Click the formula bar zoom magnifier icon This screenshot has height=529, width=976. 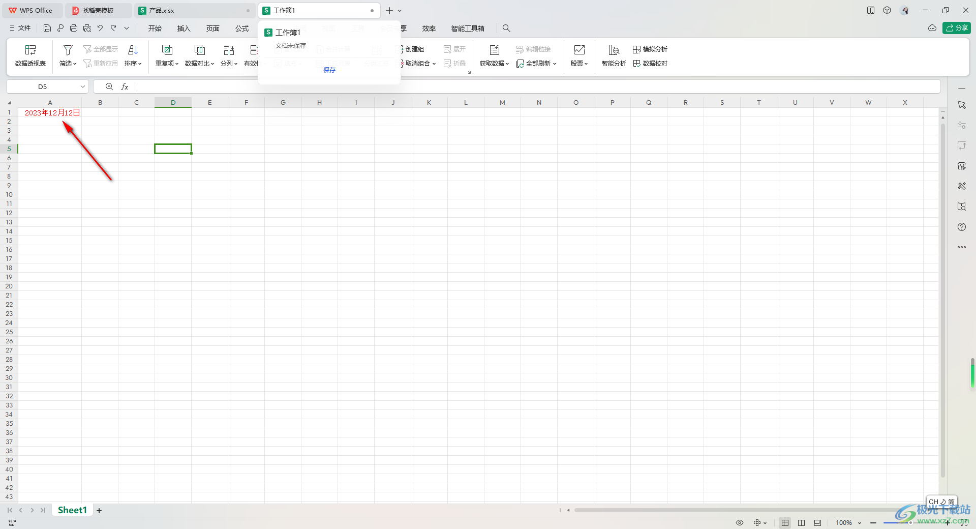[x=109, y=87]
